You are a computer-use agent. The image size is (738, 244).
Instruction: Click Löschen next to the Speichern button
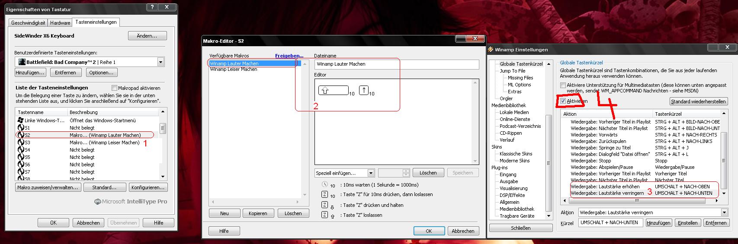tap(428, 173)
